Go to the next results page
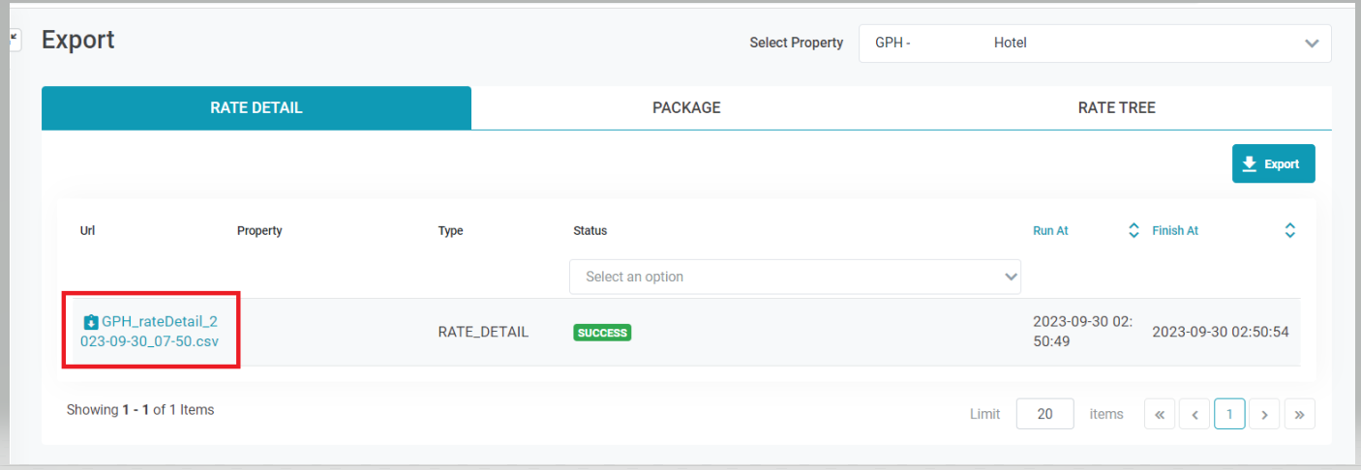This screenshot has width=1361, height=470. click(1264, 414)
